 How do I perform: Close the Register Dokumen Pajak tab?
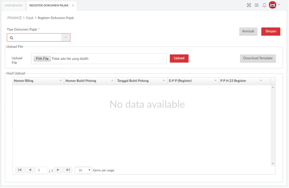[x=73, y=5]
